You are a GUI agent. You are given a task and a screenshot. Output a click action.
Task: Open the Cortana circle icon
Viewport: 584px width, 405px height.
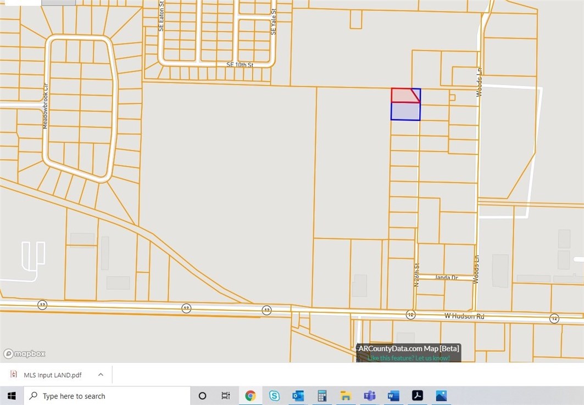202,396
